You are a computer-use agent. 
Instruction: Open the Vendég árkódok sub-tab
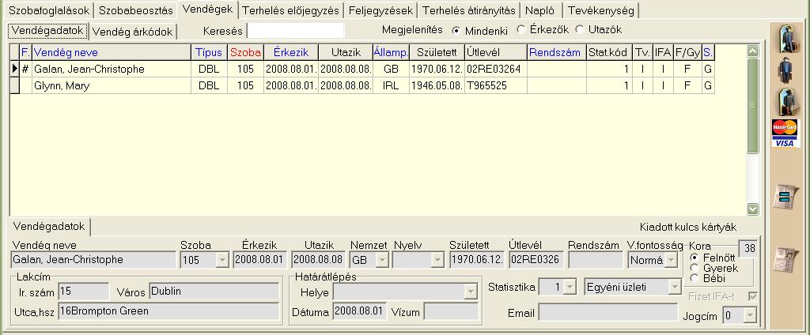coord(133,32)
